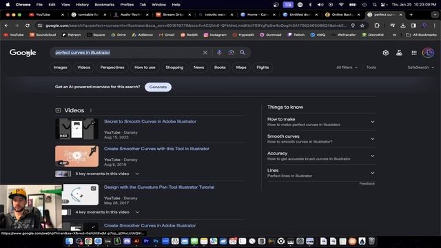Open Trash in the Dock
This screenshot has height=248, width=441.
tap(372, 241)
